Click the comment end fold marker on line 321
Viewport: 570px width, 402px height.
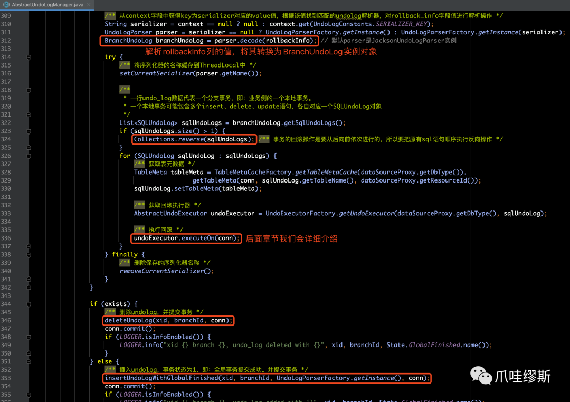pyautogui.click(x=28, y=114)
